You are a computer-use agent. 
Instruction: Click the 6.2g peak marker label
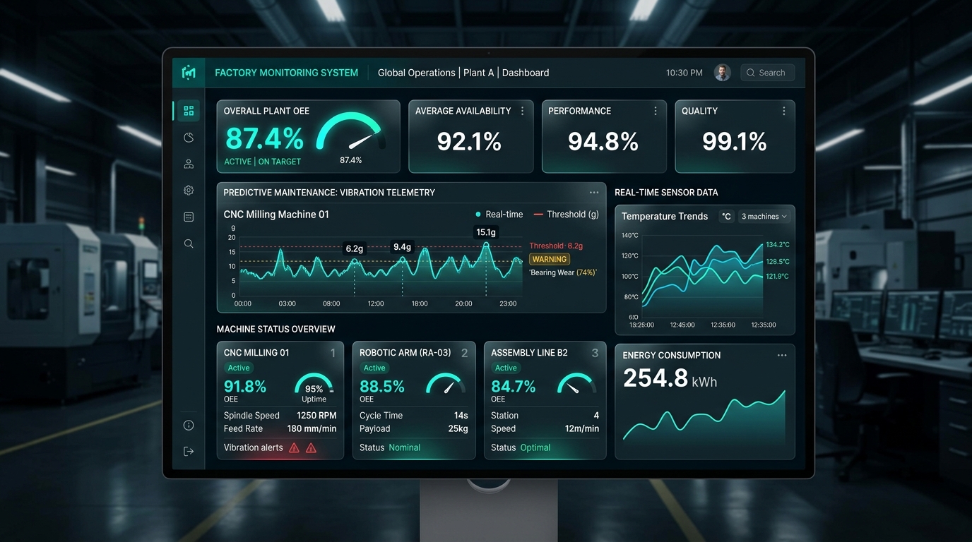coord(354,248)
